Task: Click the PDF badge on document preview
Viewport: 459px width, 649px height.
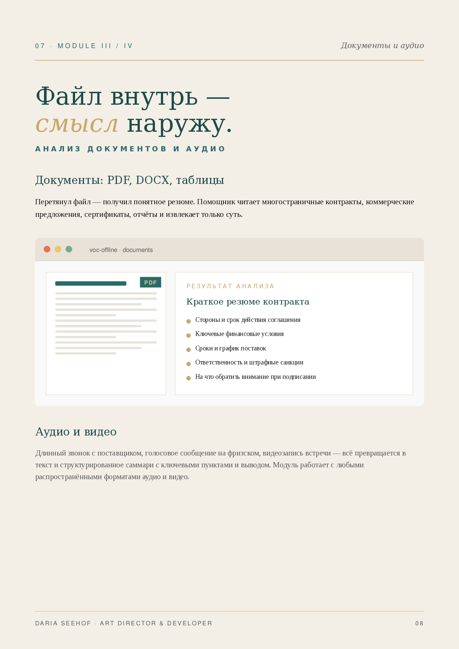Action: (151, 282)
